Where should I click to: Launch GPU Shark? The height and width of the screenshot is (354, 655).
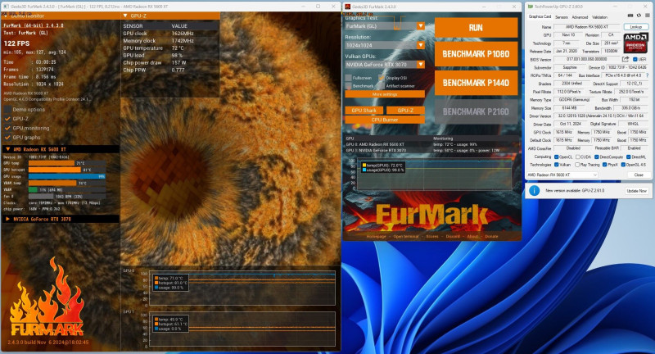(364, 111)
